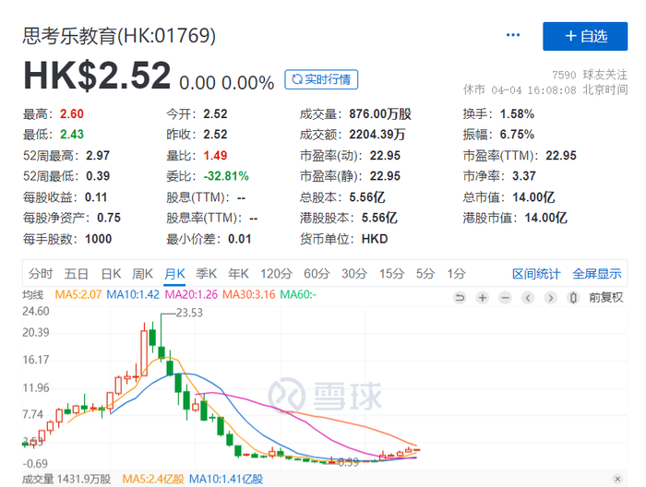This screenshot has height=487, width=646.
Task: Select the 周K chart tab
Action: [x=142, y=273]
